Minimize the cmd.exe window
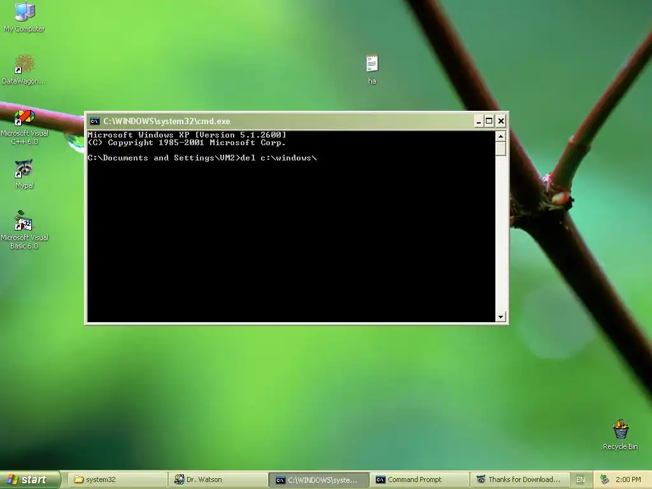Screen dimensions: 652x489 tap(479, 122)
